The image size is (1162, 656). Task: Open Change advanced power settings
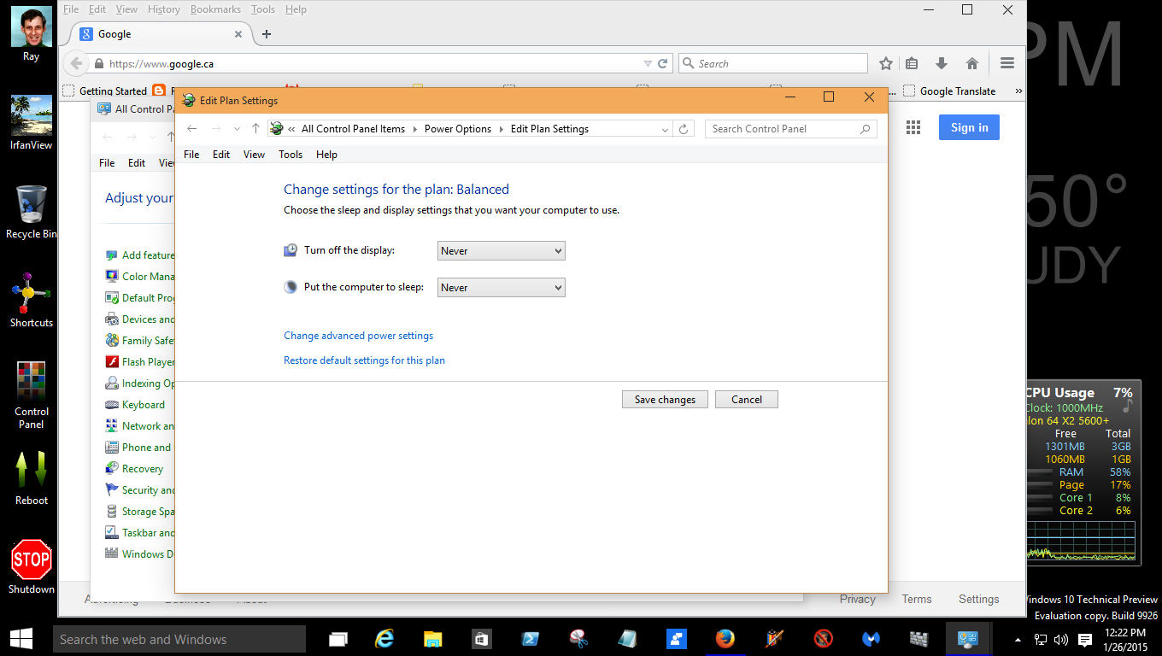pos(359,336)
